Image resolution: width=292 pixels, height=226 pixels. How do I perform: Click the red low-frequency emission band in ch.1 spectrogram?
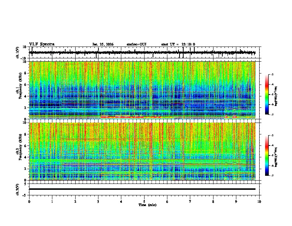click(x=131, y=117)
